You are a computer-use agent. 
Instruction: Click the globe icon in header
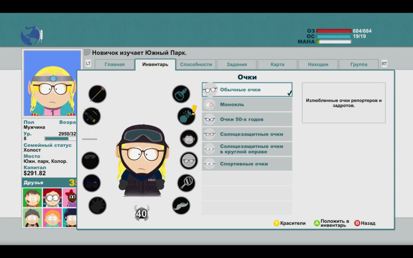(31, 35)
